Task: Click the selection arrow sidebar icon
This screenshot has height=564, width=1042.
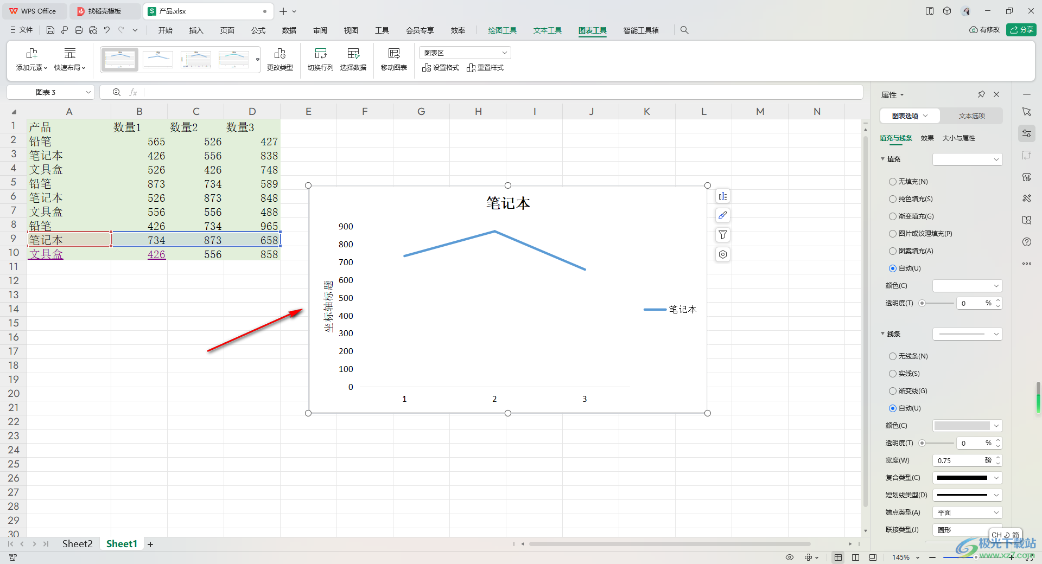Action: pos(1027,112)
